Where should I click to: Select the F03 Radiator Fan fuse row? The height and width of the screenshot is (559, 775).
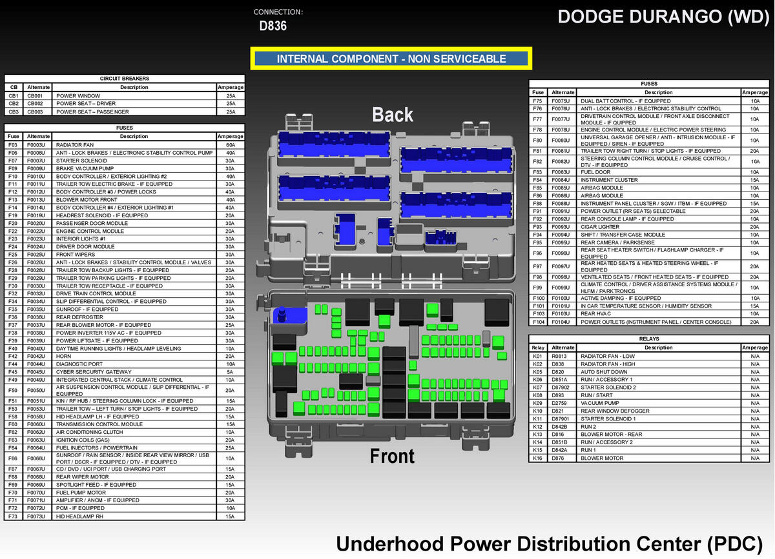125,145
